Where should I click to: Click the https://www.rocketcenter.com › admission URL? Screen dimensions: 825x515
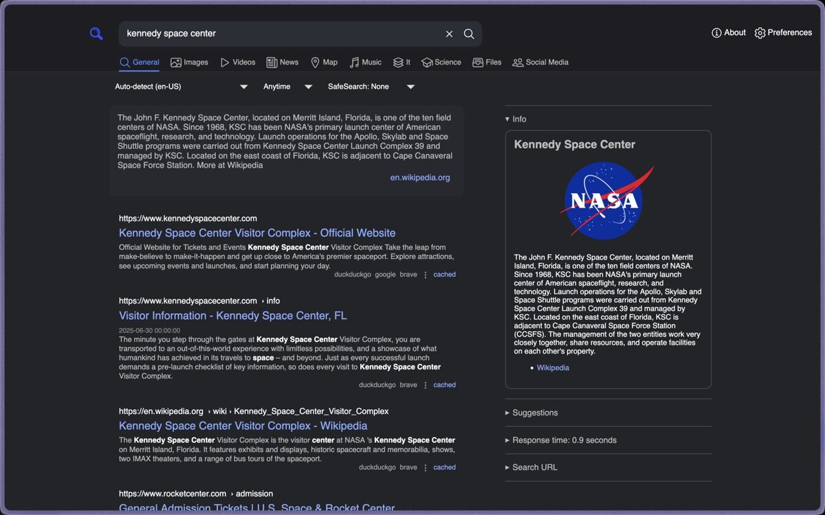(196, 494)
